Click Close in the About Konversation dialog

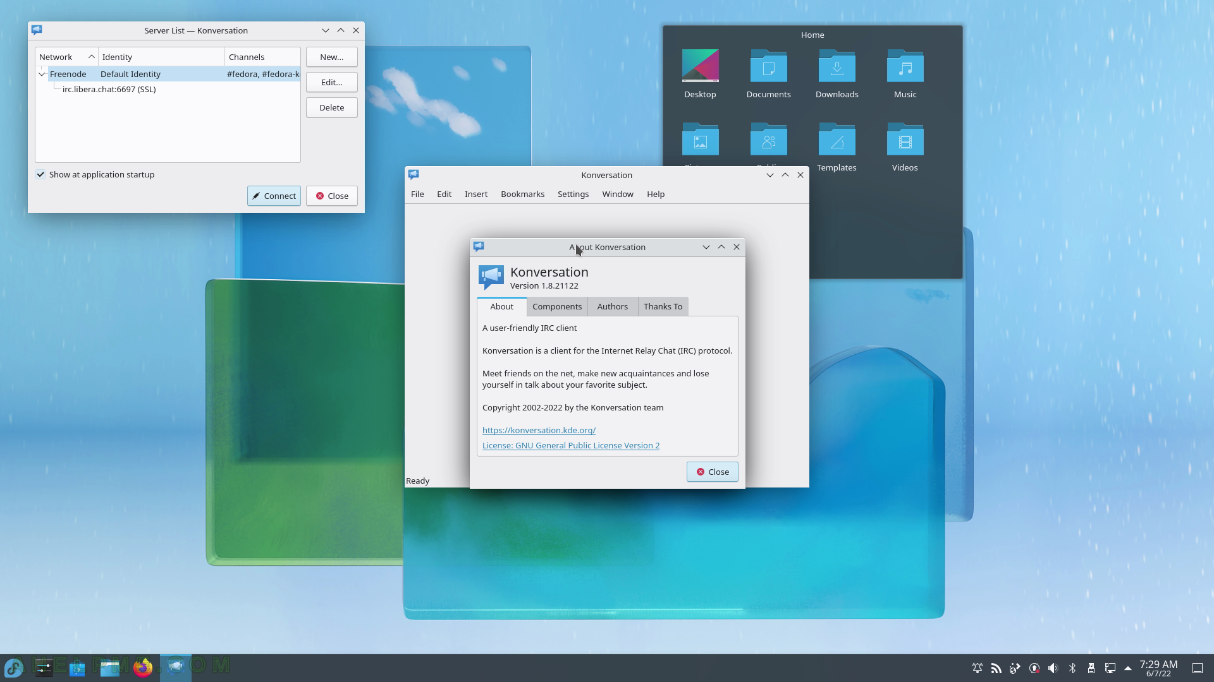click(x=713, y=472)
